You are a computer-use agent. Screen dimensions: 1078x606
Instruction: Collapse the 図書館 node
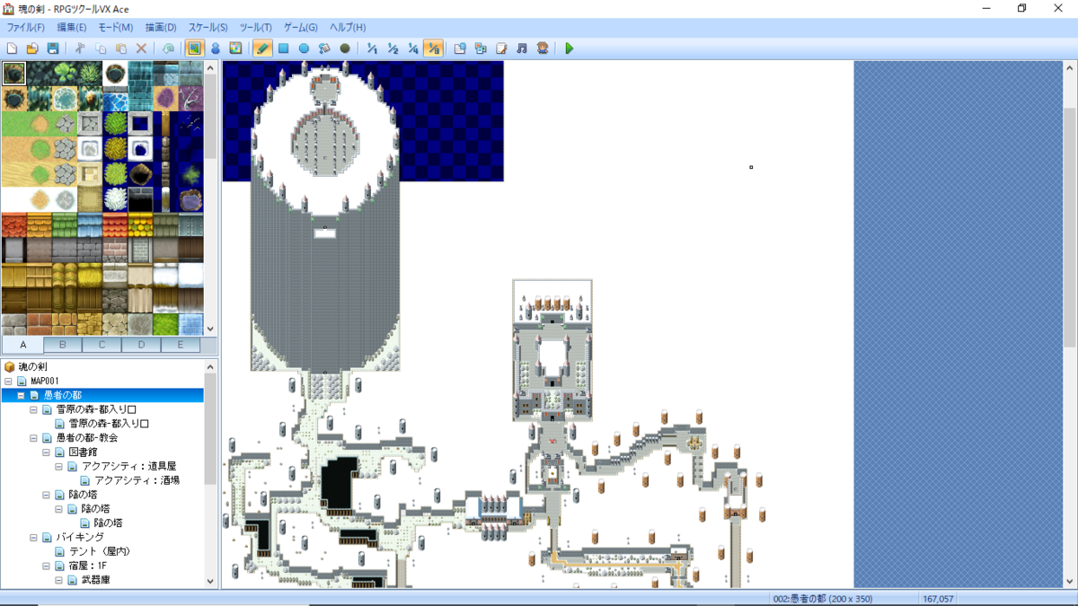point(46,452)
